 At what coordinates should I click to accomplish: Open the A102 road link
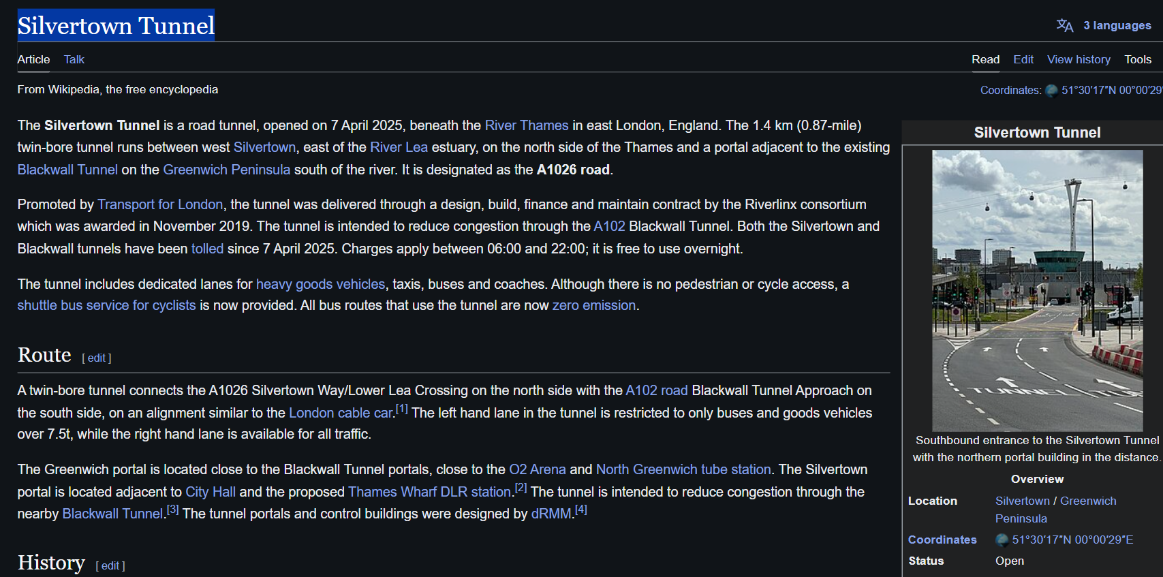point(657,390)
